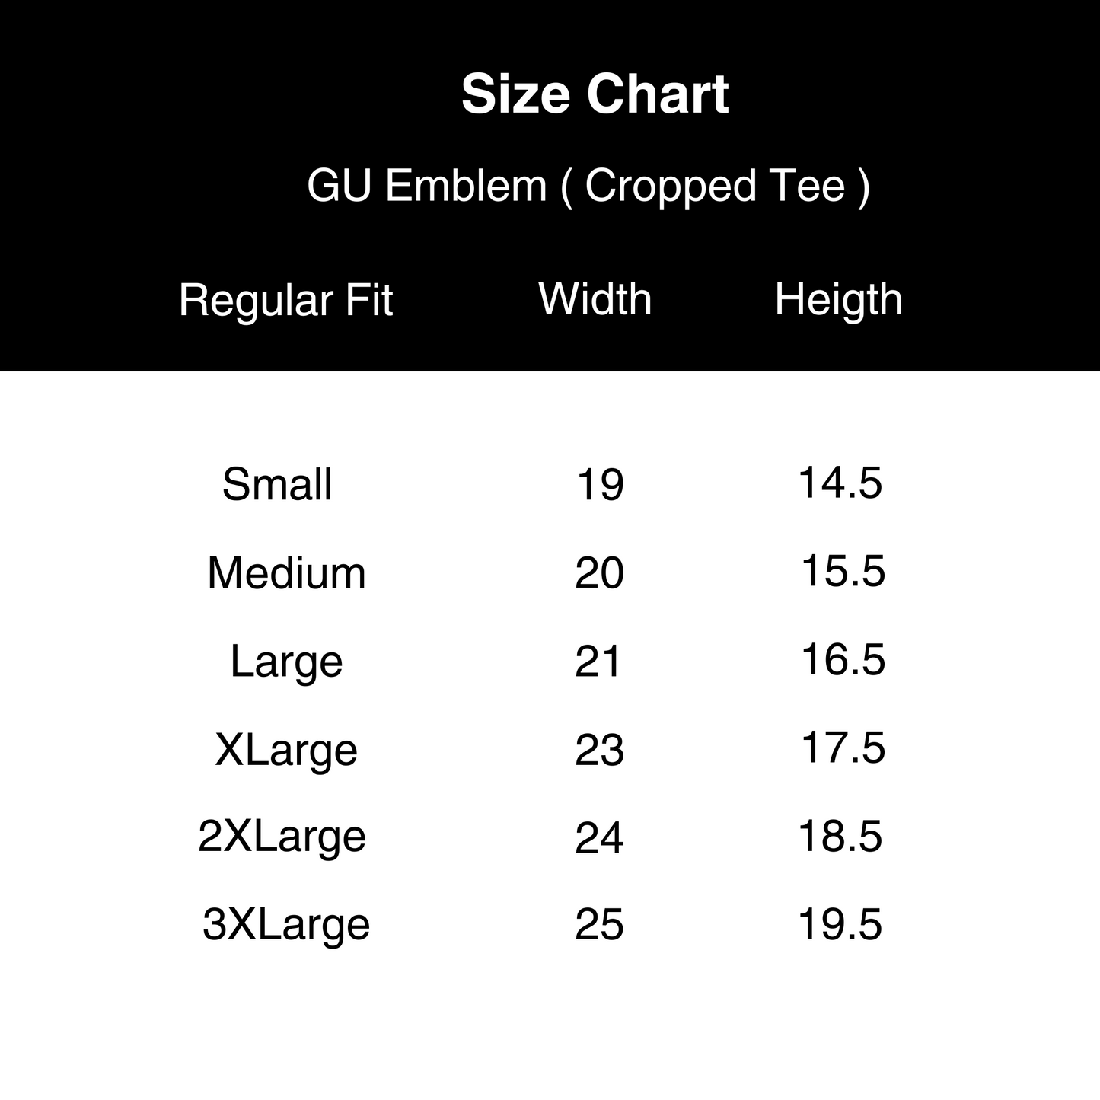Click the XLarge width value 23
Viewport: 1100px width, 1100px height.
pyautogui.click(x=600, y=751)
